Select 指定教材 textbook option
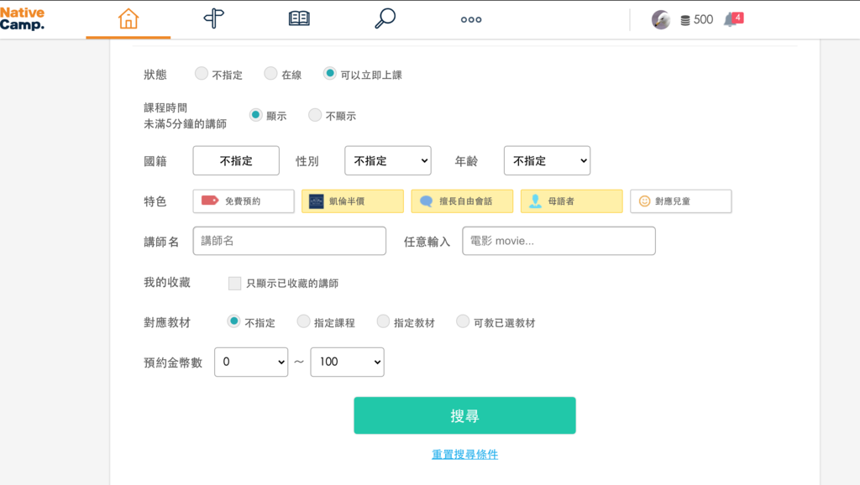 tap(383, 321)
